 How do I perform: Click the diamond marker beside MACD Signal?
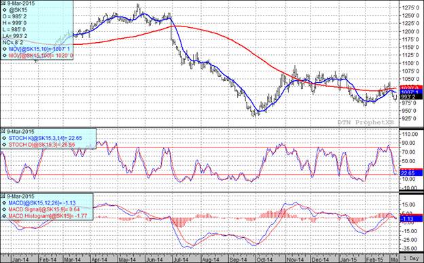coord(5,209)
